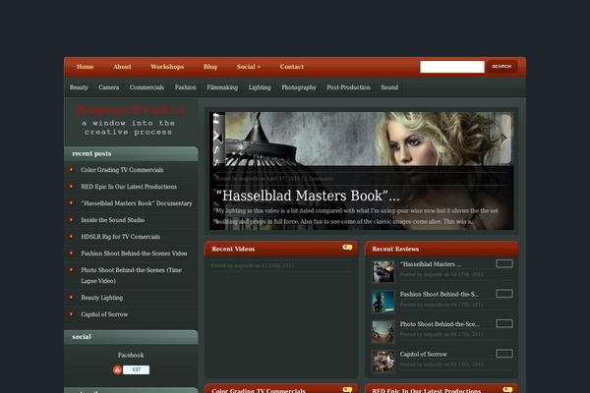The height and width of the screenshot is (393, 590).
Task: Click the slider previous arrow
Action: pos(219,139)
